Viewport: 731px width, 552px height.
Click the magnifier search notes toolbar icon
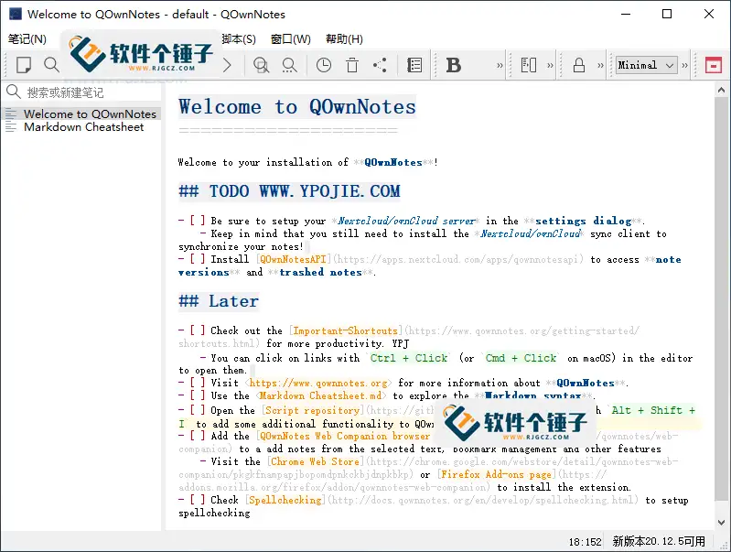pyautogui.click(x=51, y=65)
